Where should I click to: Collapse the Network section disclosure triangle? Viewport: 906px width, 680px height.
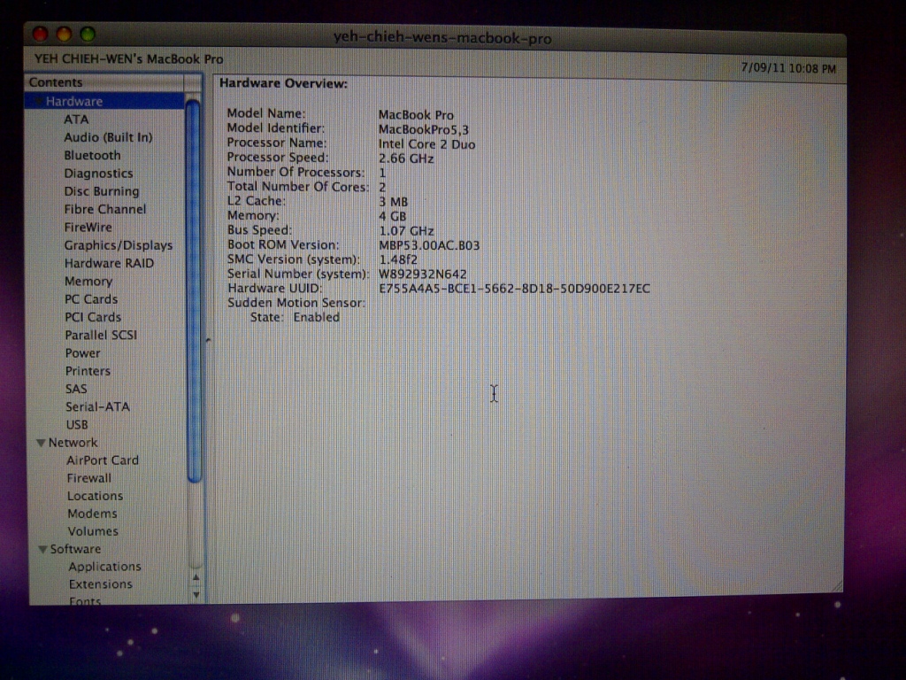point(41,443)
